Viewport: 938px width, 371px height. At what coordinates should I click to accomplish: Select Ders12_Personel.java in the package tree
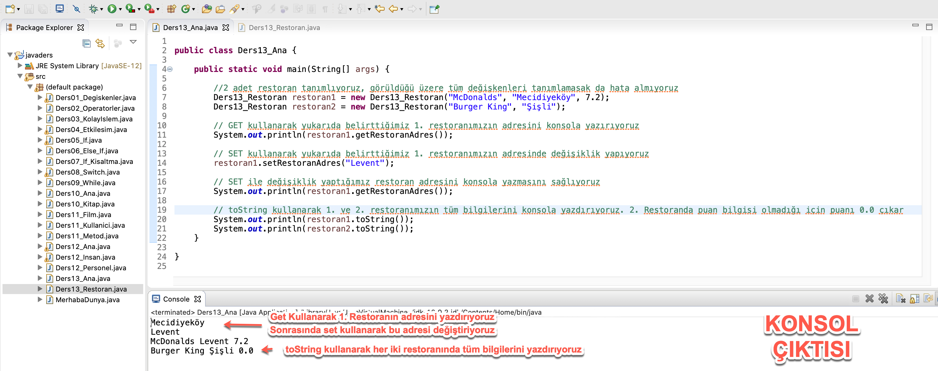[91, 267]
